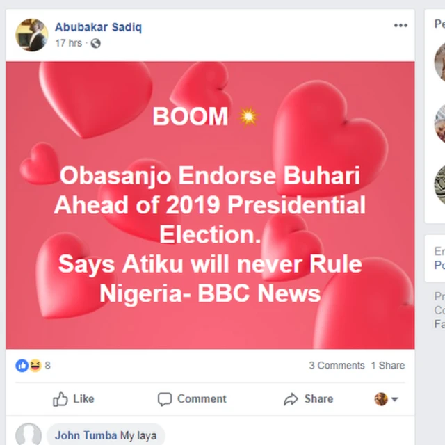Click the public audience globe icon
Image resolution: width=445 pixels, height=445 pixels.
[96, 43]
